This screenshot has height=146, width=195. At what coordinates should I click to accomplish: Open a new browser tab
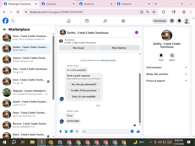[156, 4]
